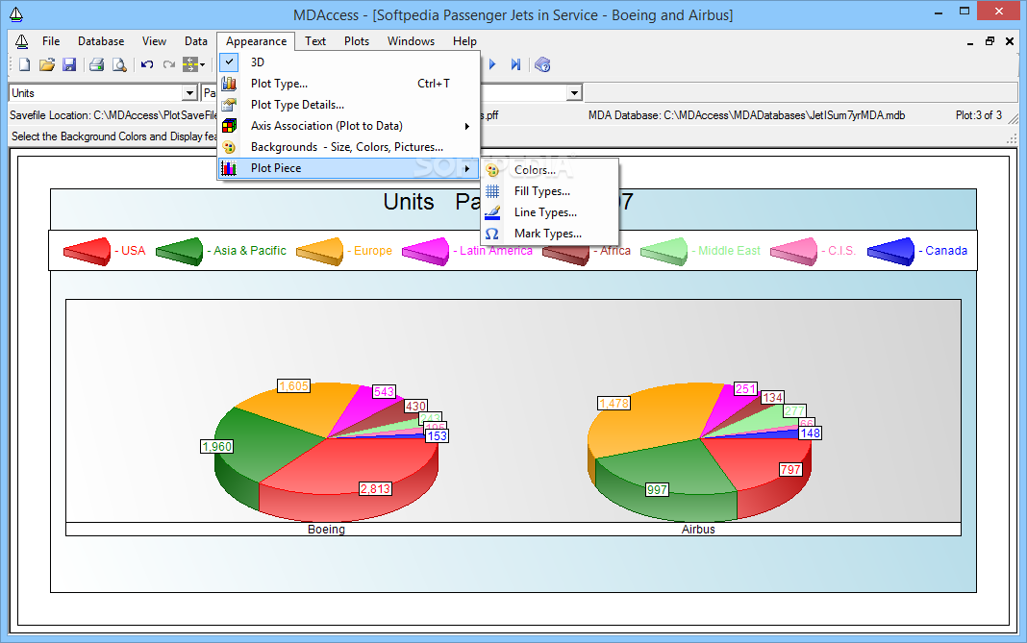Image resolution: width=1027 pixels, height=643 pixels.
Task: Open the third combo box dropdown arrow
Action: pyautogui.click(x=574, y=93)
